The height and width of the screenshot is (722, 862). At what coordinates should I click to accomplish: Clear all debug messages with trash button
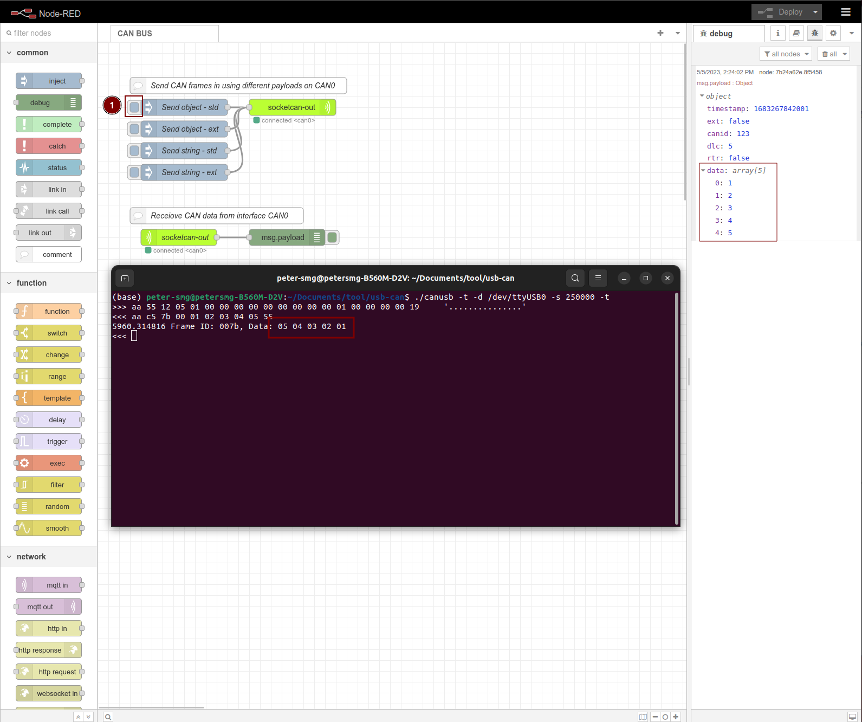[829, 54]
